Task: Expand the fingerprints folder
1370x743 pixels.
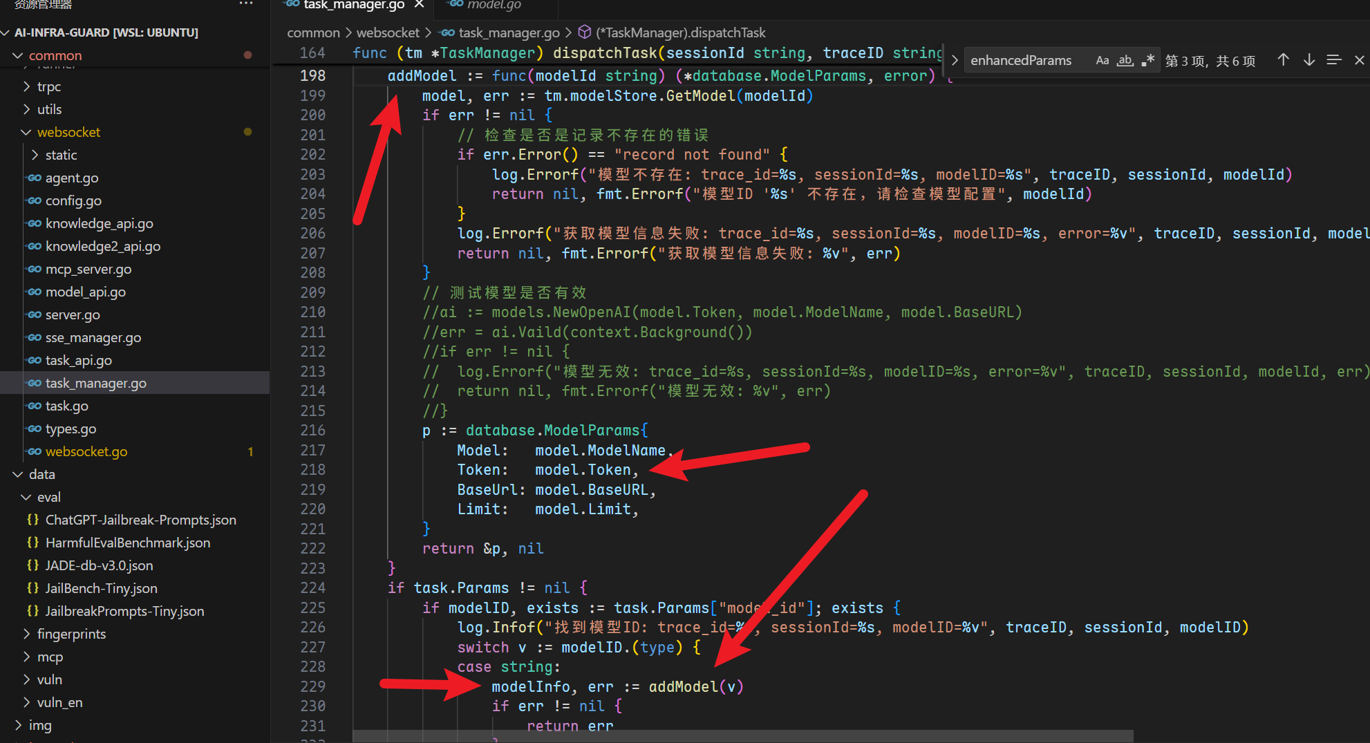Action: [71, 634]
